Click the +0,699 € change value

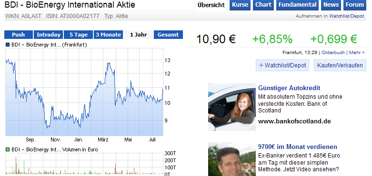(333, 39)
